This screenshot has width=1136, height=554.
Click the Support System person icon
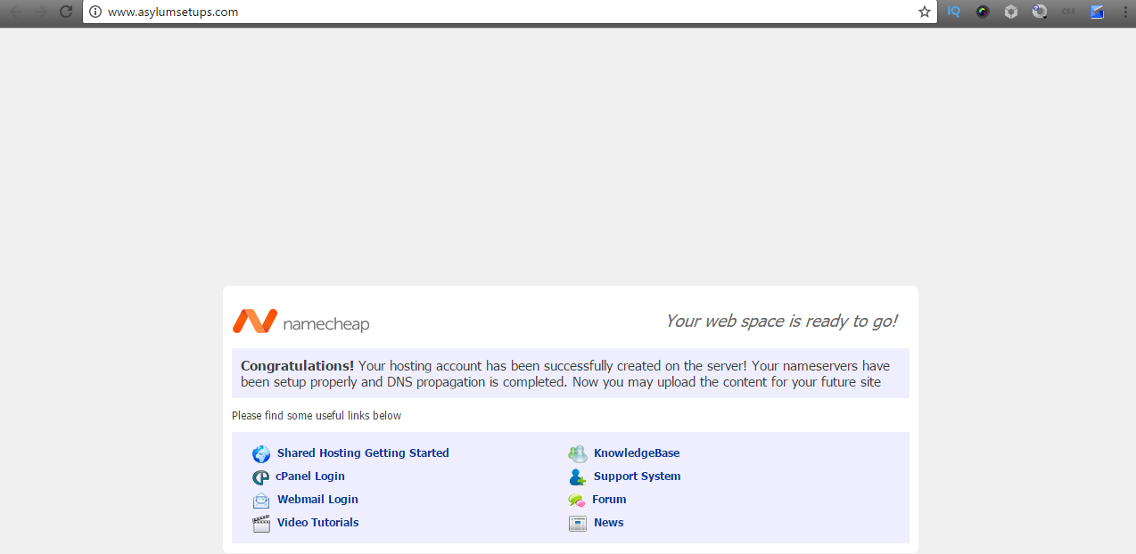click(x=578, y=477)
